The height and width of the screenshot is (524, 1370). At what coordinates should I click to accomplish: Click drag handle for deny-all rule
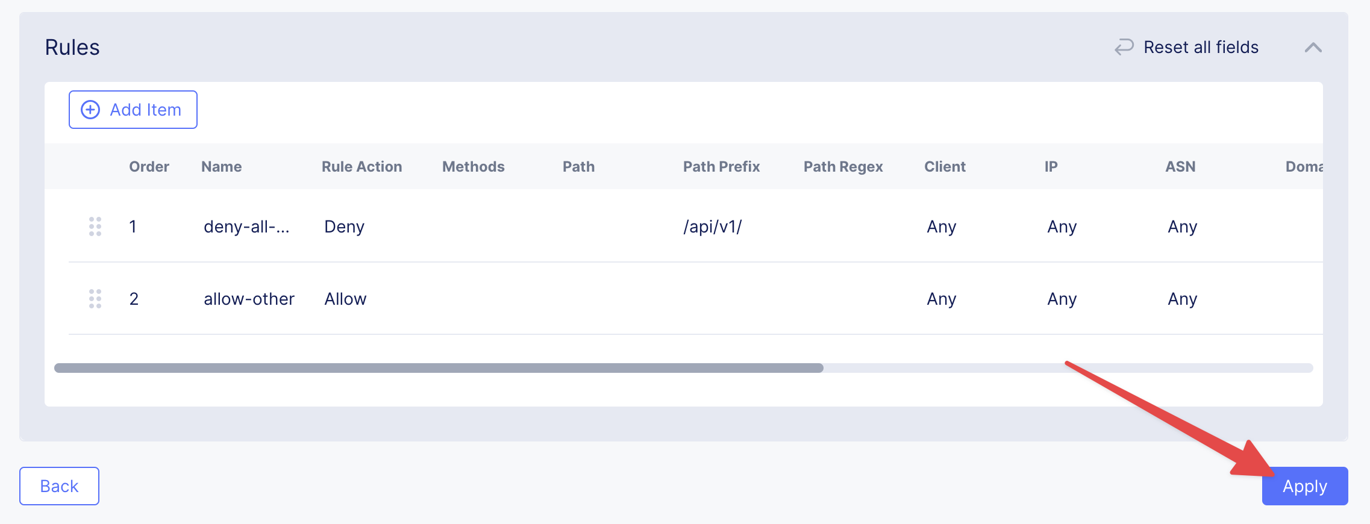click(95, 226)
